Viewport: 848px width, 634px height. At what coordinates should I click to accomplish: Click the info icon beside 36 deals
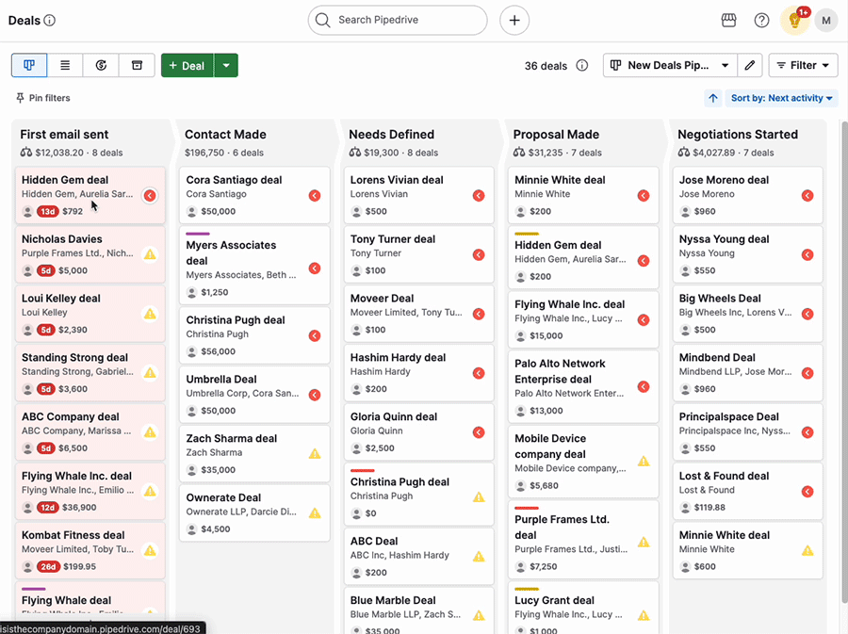[582, 65]
